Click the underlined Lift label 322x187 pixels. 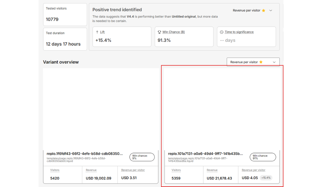(102, 32)
